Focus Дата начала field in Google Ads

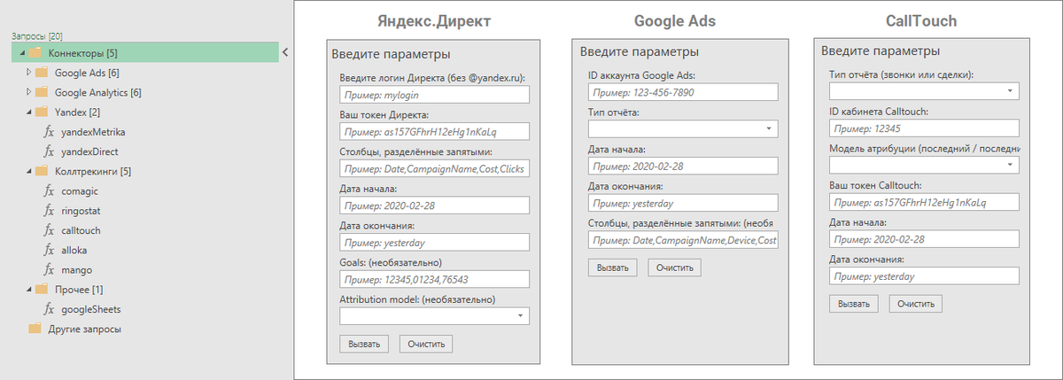[683, 166]
